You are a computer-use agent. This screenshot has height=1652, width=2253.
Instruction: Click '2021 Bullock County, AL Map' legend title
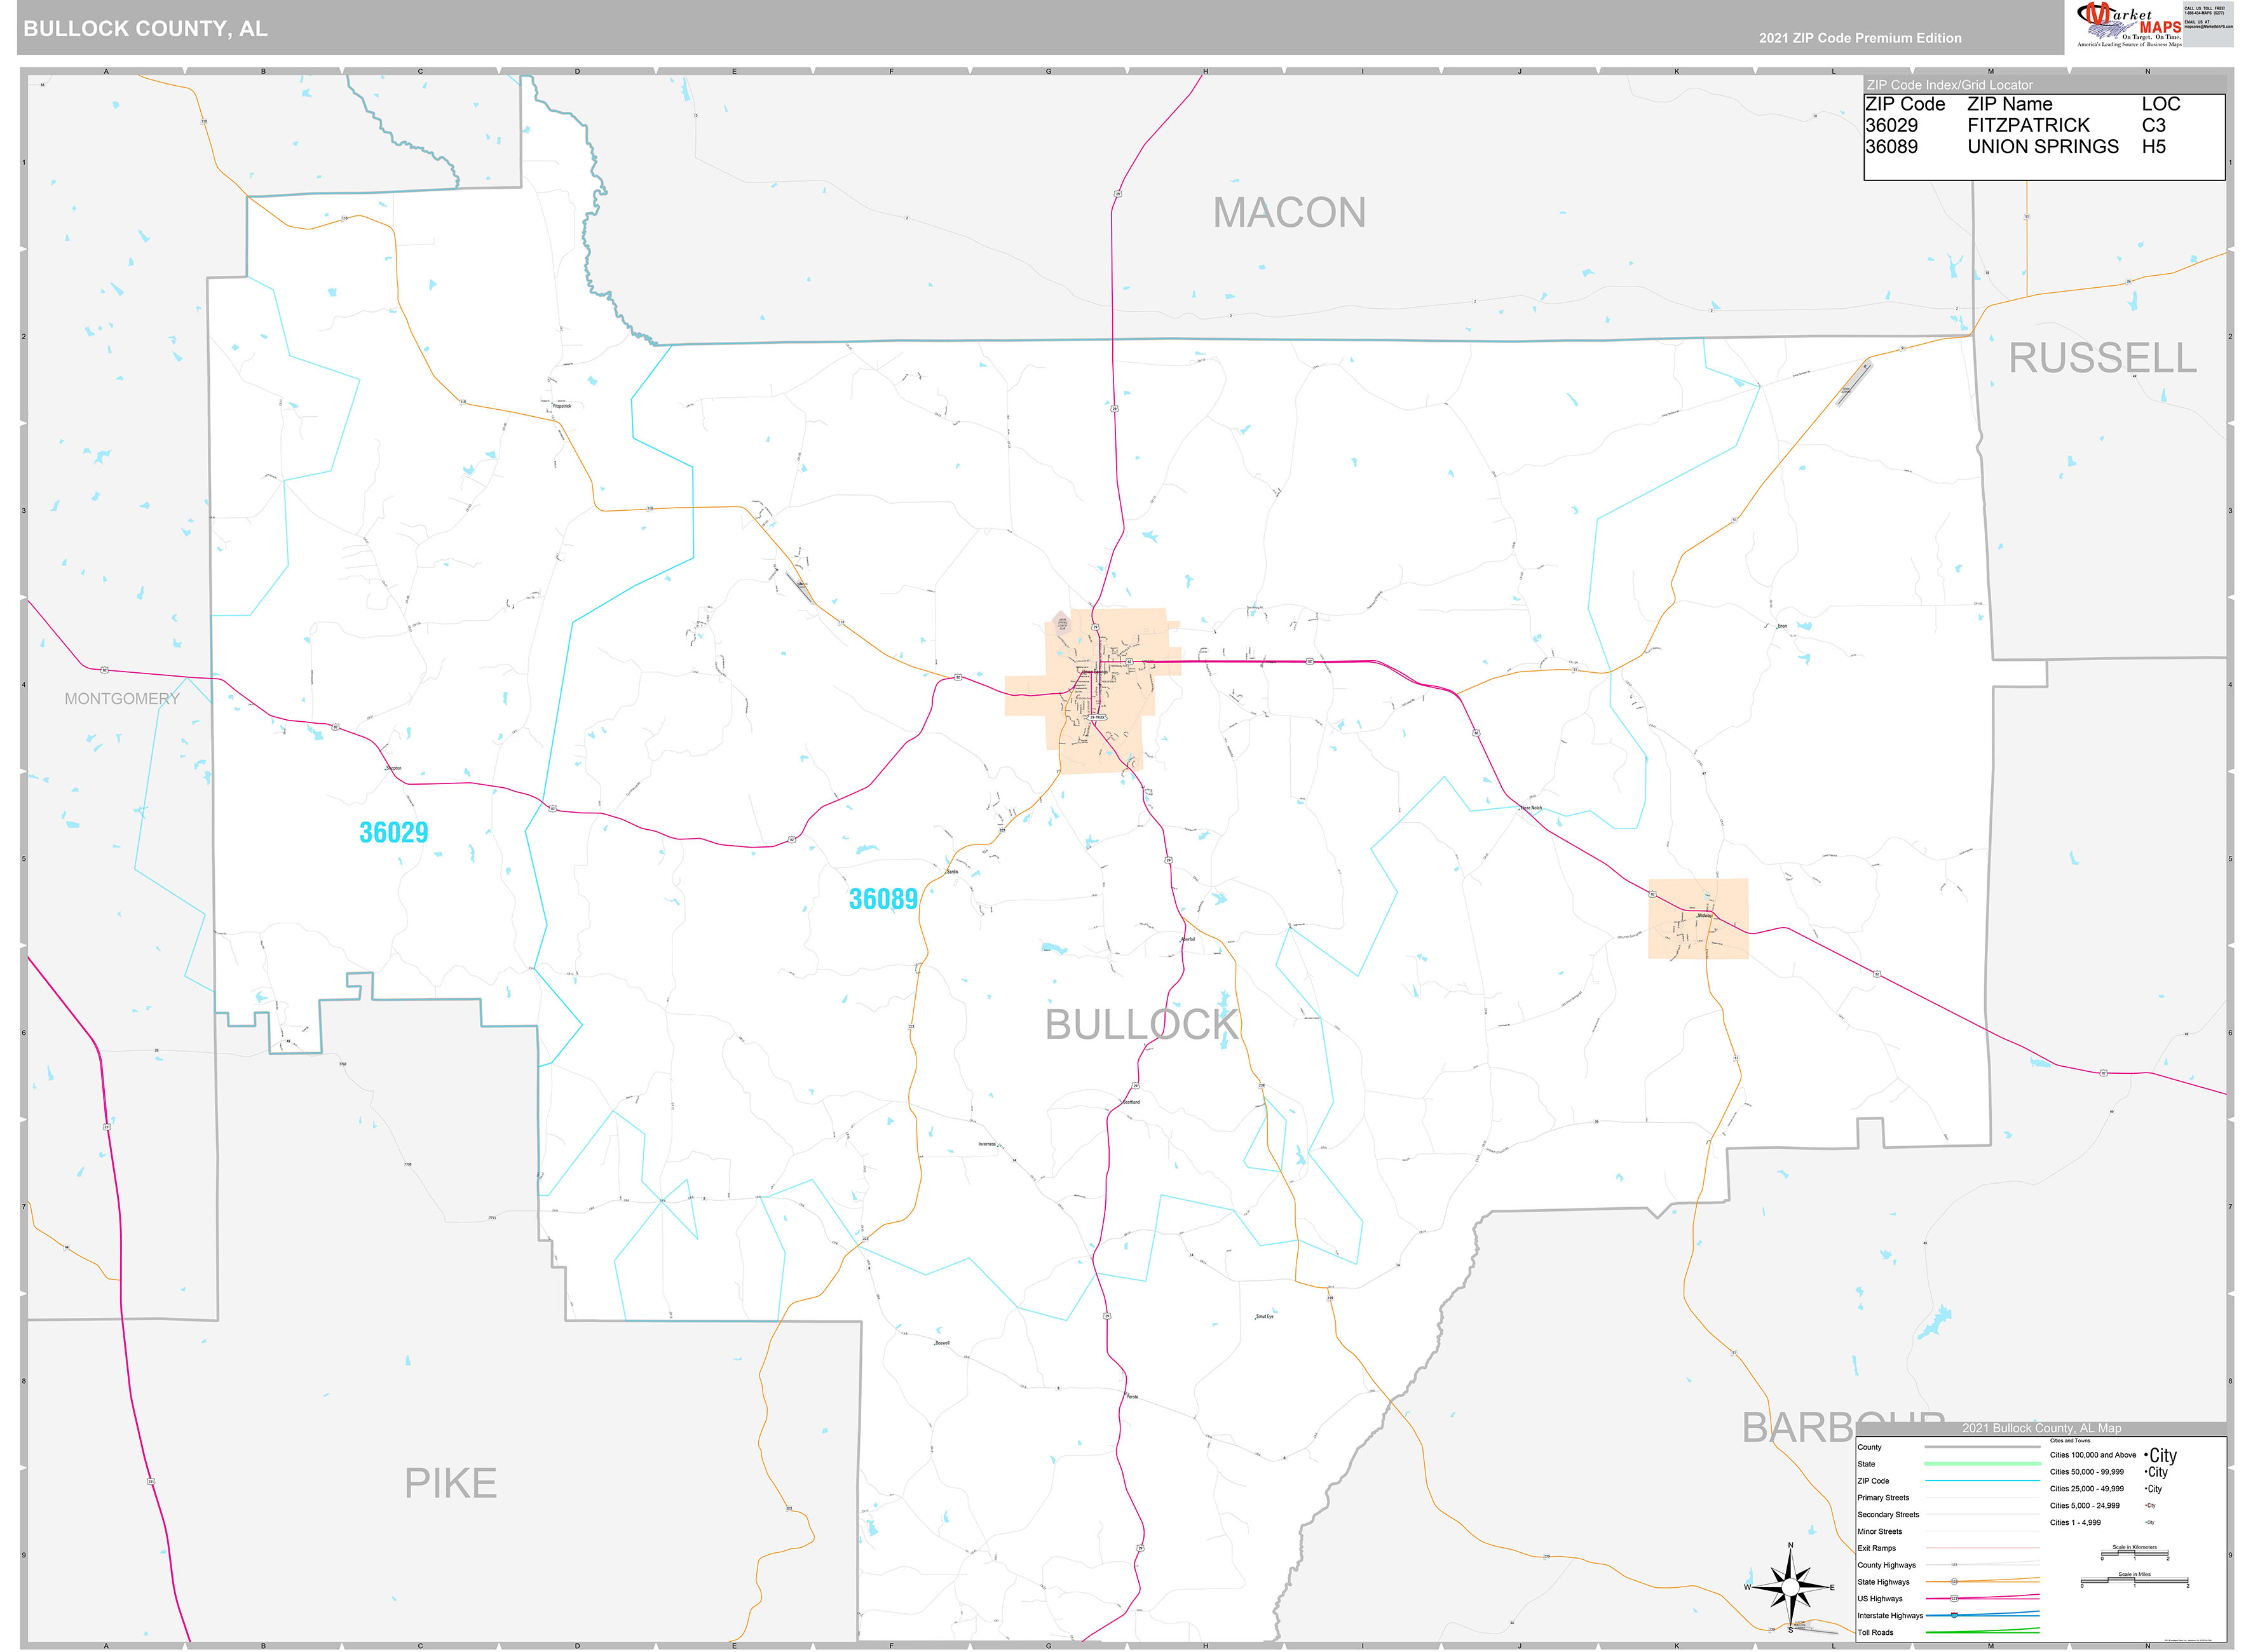coord(2041,1428)
